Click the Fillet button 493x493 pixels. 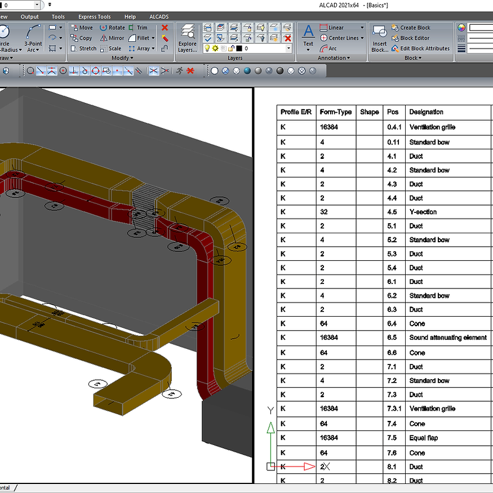tap(139, 38)
